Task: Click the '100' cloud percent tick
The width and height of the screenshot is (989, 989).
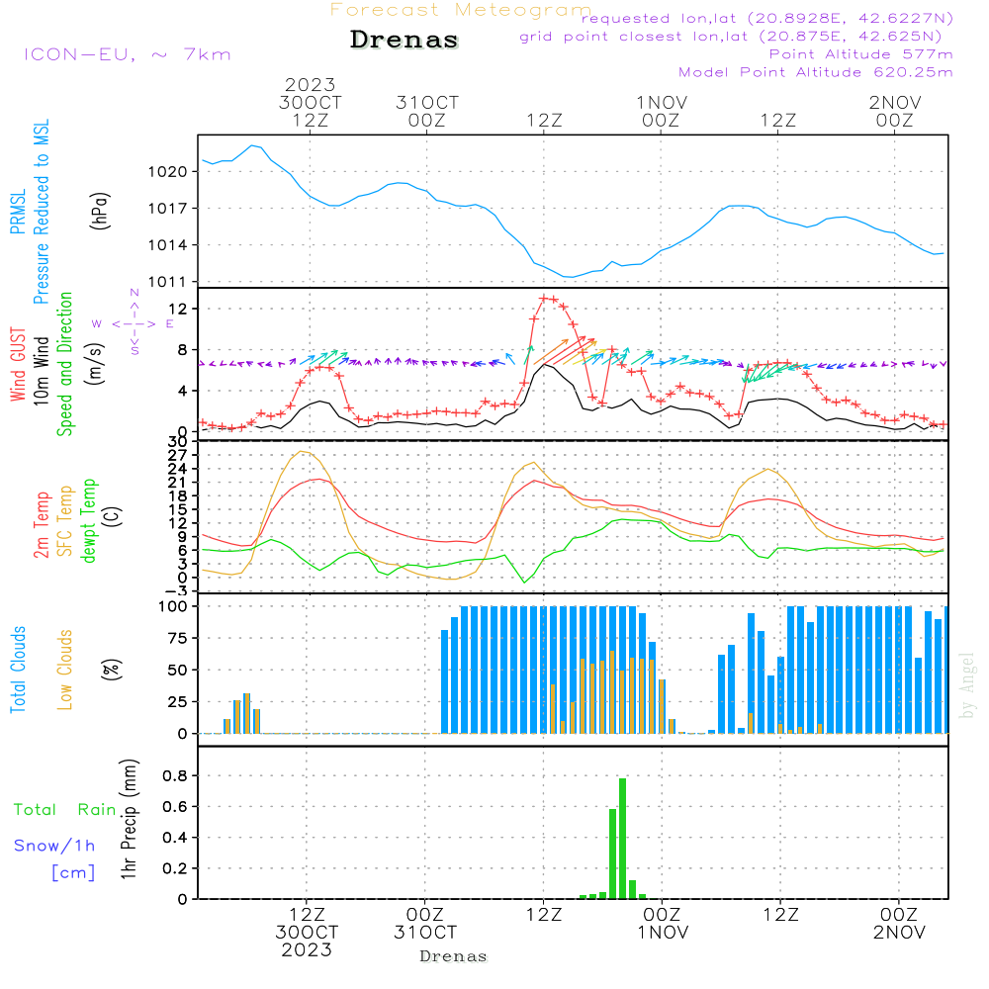Action: [173, 606]
